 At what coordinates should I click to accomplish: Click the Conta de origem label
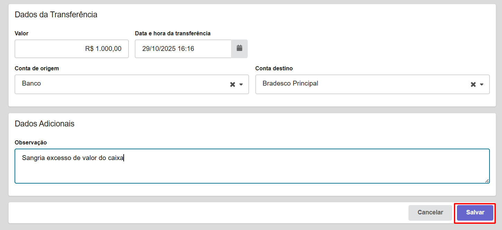(37, 69)
